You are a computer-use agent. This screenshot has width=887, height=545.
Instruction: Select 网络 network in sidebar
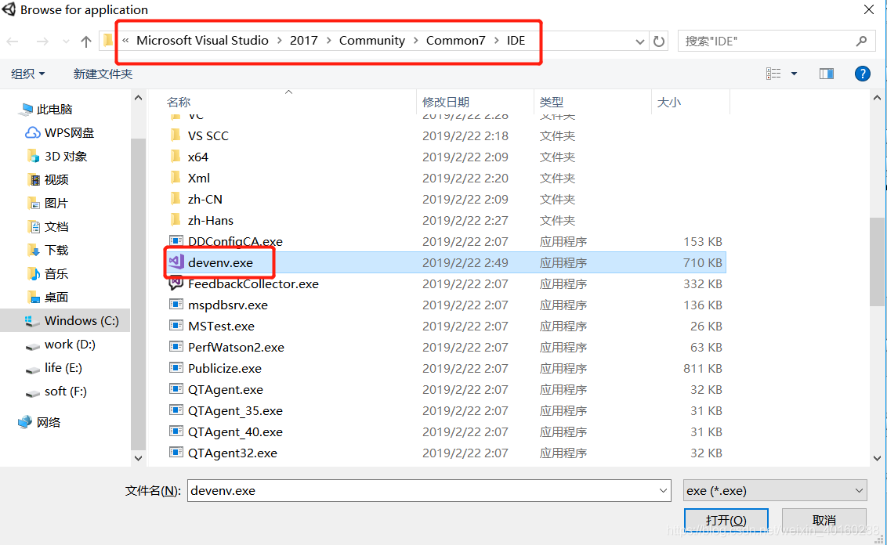(48, 422)
